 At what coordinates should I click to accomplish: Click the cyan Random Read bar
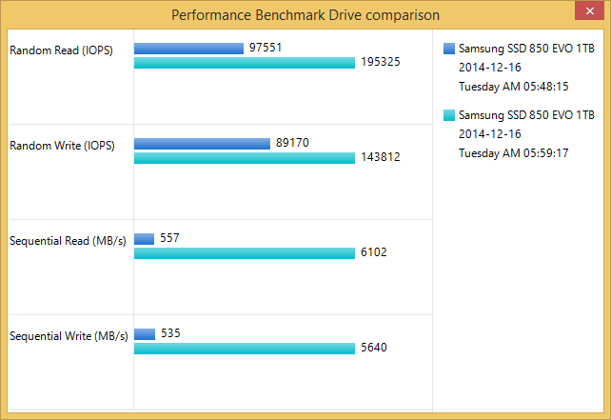point(245,63)
